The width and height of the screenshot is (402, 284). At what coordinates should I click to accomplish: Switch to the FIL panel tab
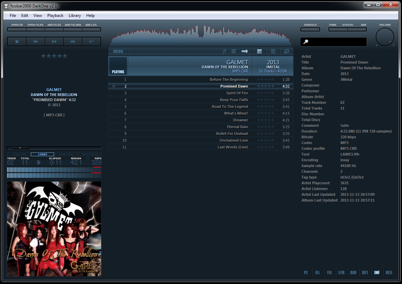[330, 273]
